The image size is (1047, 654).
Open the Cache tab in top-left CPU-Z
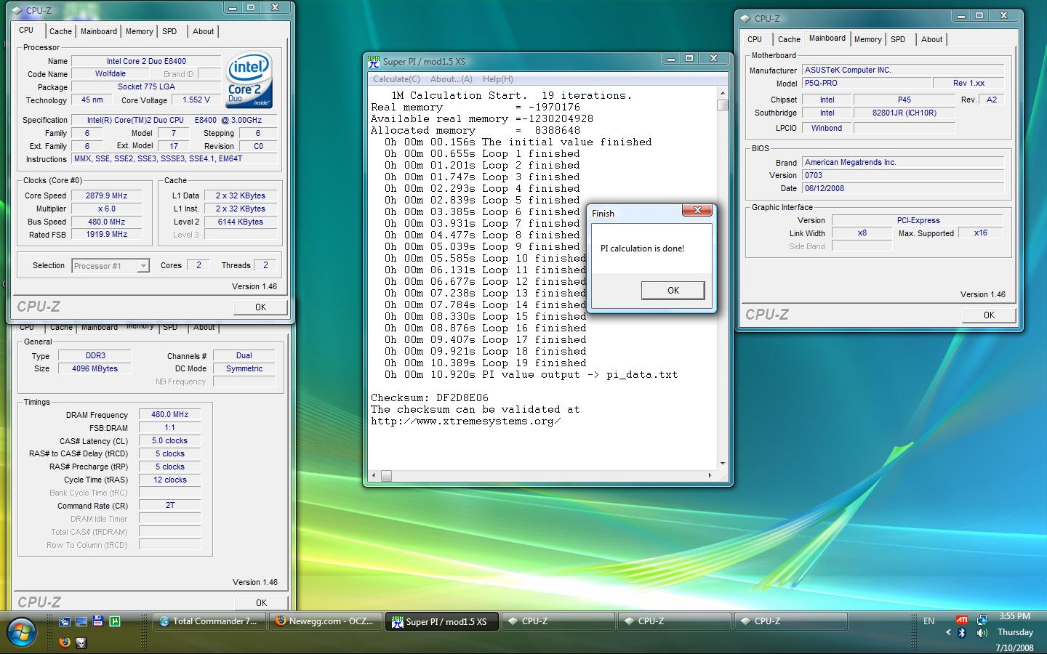(x=60, y=31)
